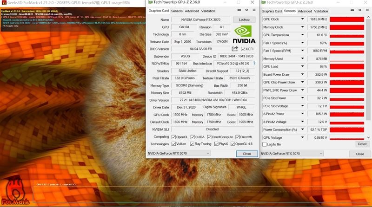Switch to Sensors tab in left GPU-Z window
Screen dimensions: 372x207
click(177, 11)
